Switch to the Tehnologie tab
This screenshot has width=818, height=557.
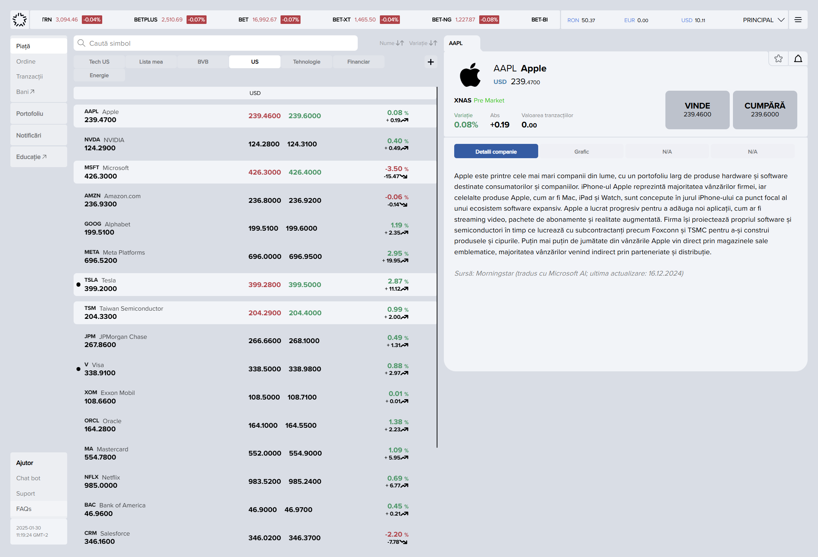(x=307, y=62)
